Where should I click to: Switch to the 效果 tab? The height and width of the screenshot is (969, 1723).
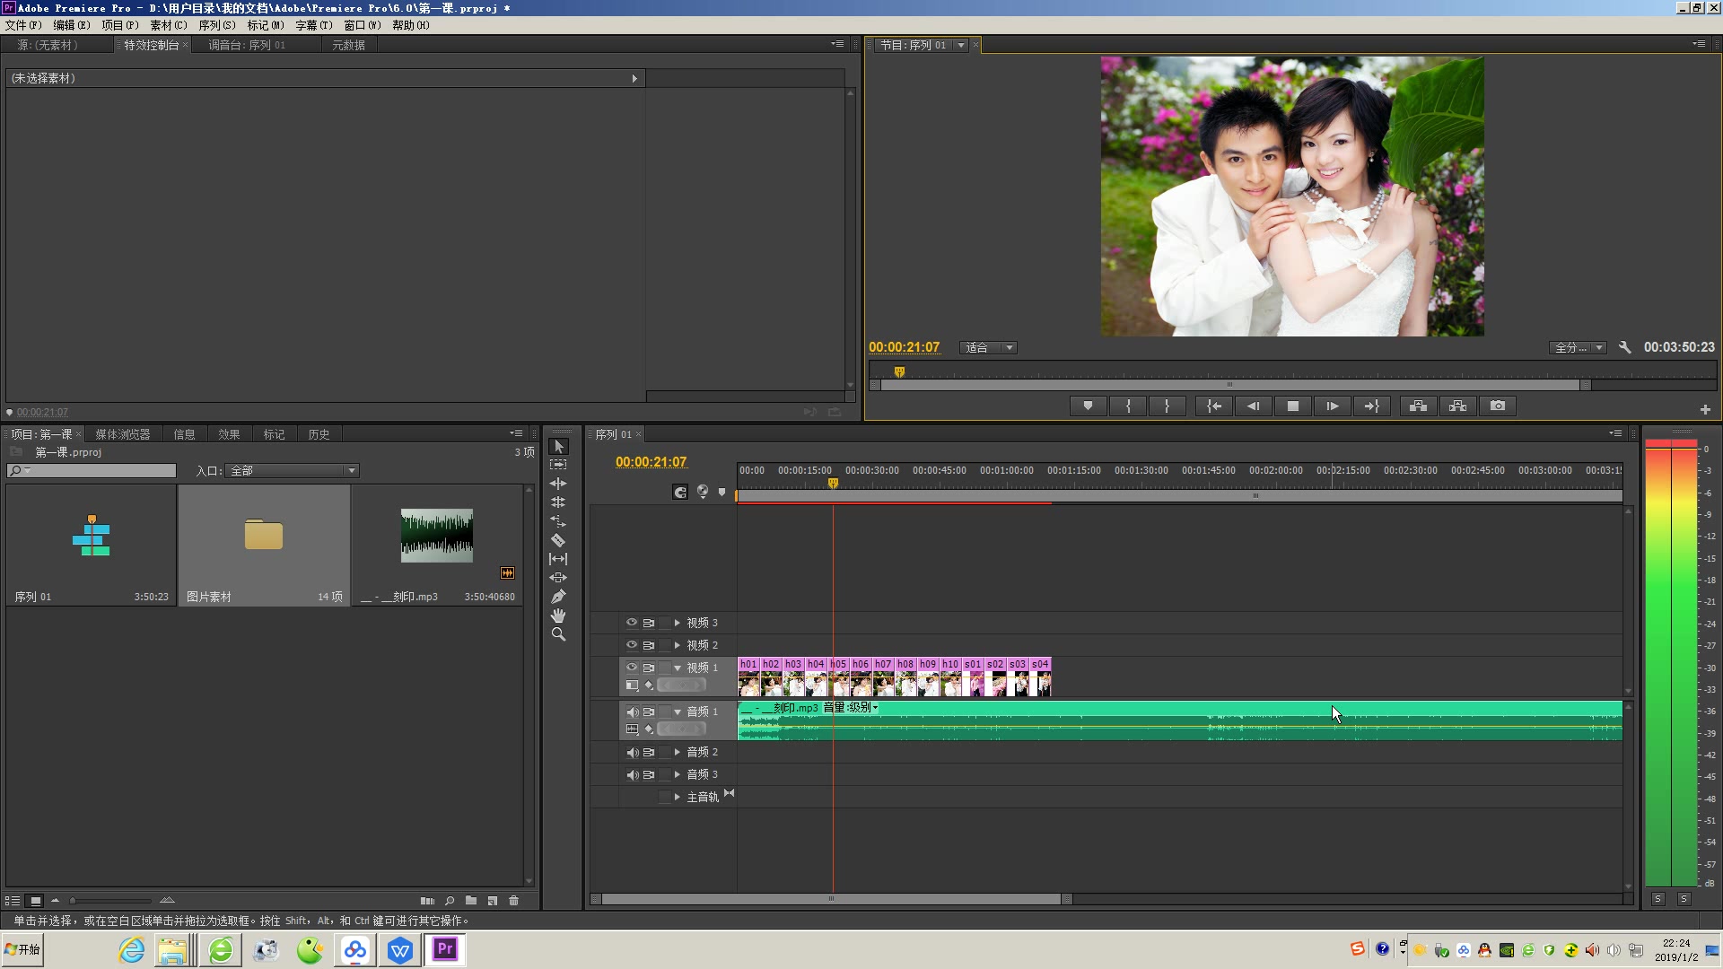click(x=229, y=434)
